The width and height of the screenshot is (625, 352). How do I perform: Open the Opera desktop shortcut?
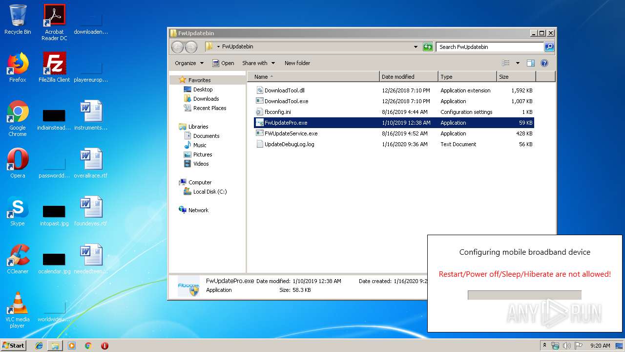18,163
